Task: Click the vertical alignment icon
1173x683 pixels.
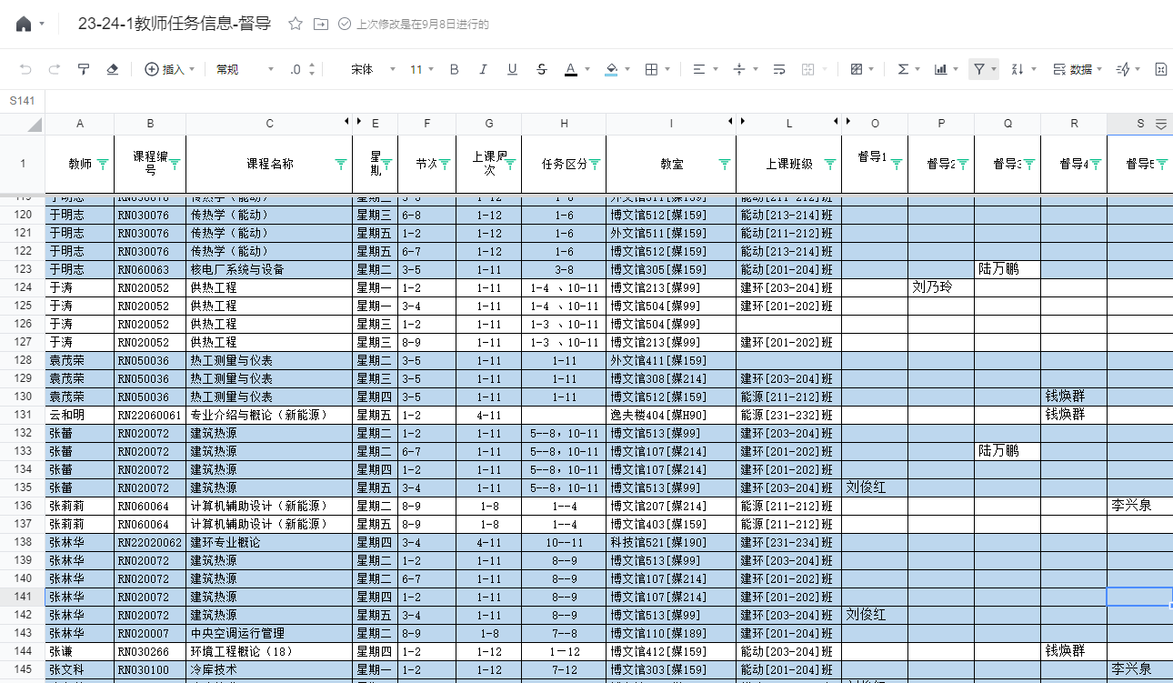Action: [x=739, y=69]
